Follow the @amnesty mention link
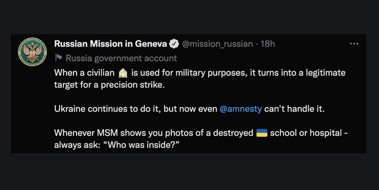This screenshot has width=379, height=190. tap(241, 109)
